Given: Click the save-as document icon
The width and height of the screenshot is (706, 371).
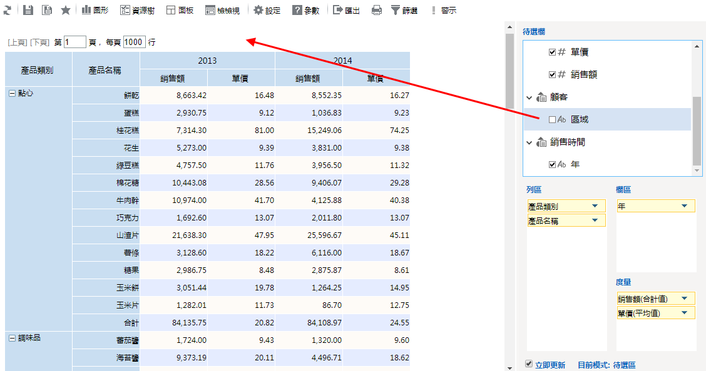Looking at the screenshot, I should (x=47, y=10).
